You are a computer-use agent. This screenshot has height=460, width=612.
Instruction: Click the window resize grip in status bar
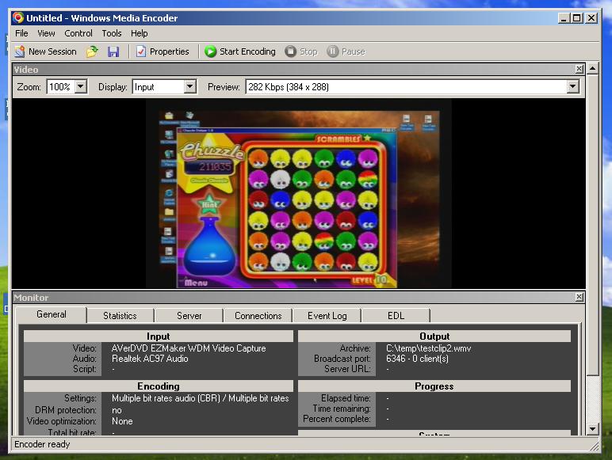coord(595,446)
